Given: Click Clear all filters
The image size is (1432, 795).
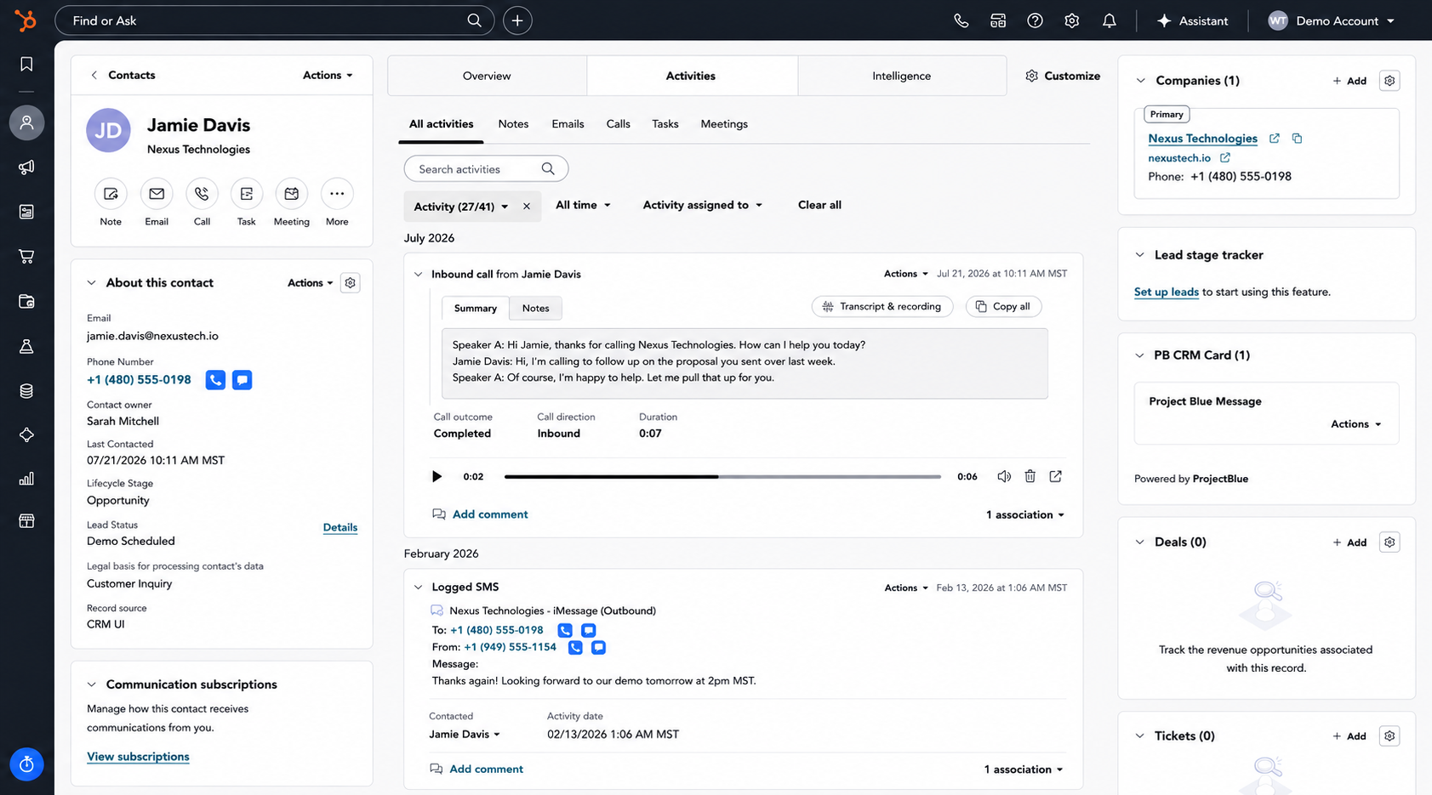Looking at the screenshot, I should [x=819, y=205].
